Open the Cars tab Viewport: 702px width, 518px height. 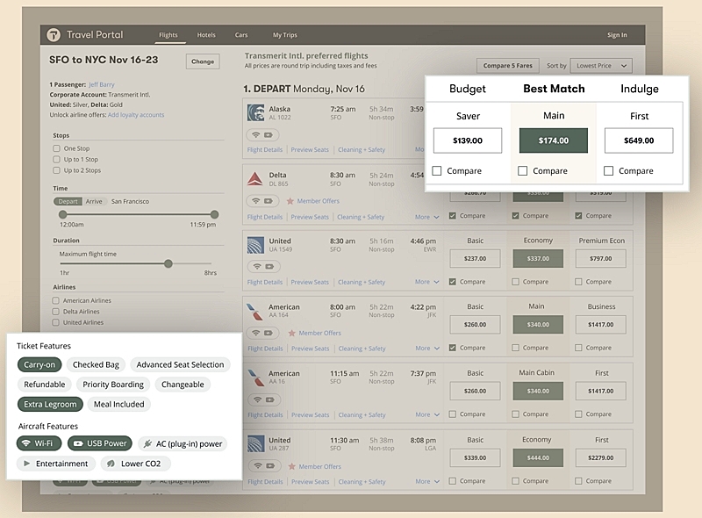(x=241, y=35)
